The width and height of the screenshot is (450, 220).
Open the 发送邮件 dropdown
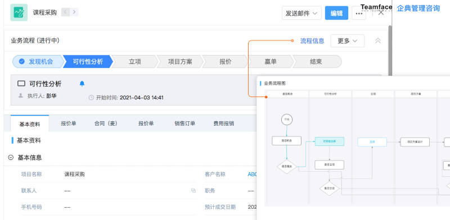tap(301, 13)
